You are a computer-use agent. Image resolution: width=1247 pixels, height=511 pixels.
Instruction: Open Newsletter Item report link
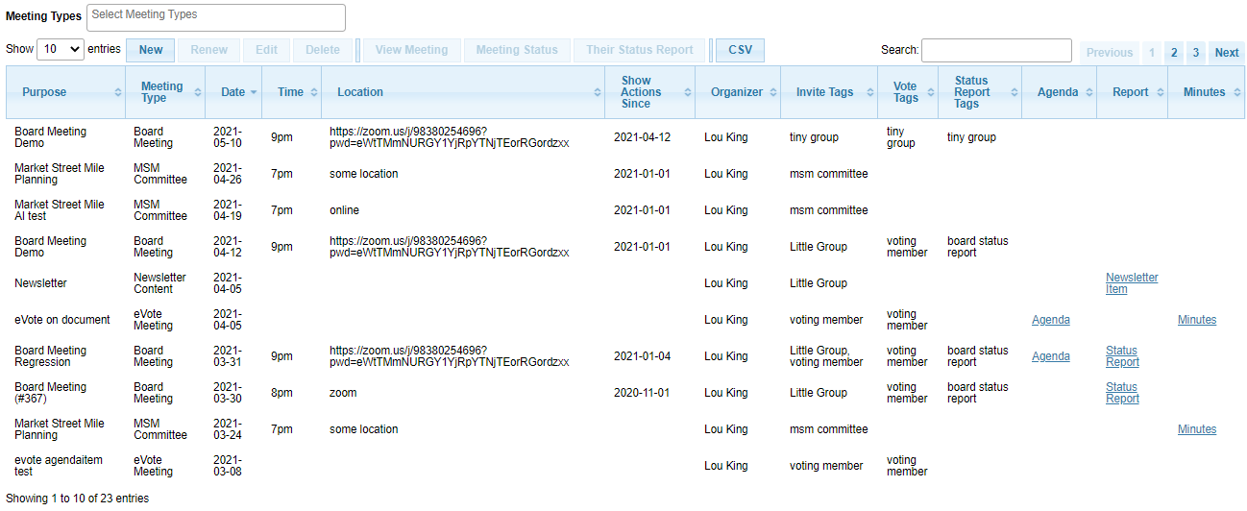[1132, 283]
